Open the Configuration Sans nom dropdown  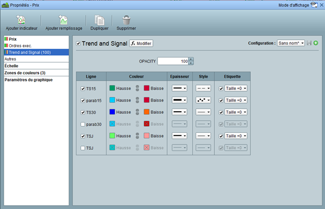291,43
